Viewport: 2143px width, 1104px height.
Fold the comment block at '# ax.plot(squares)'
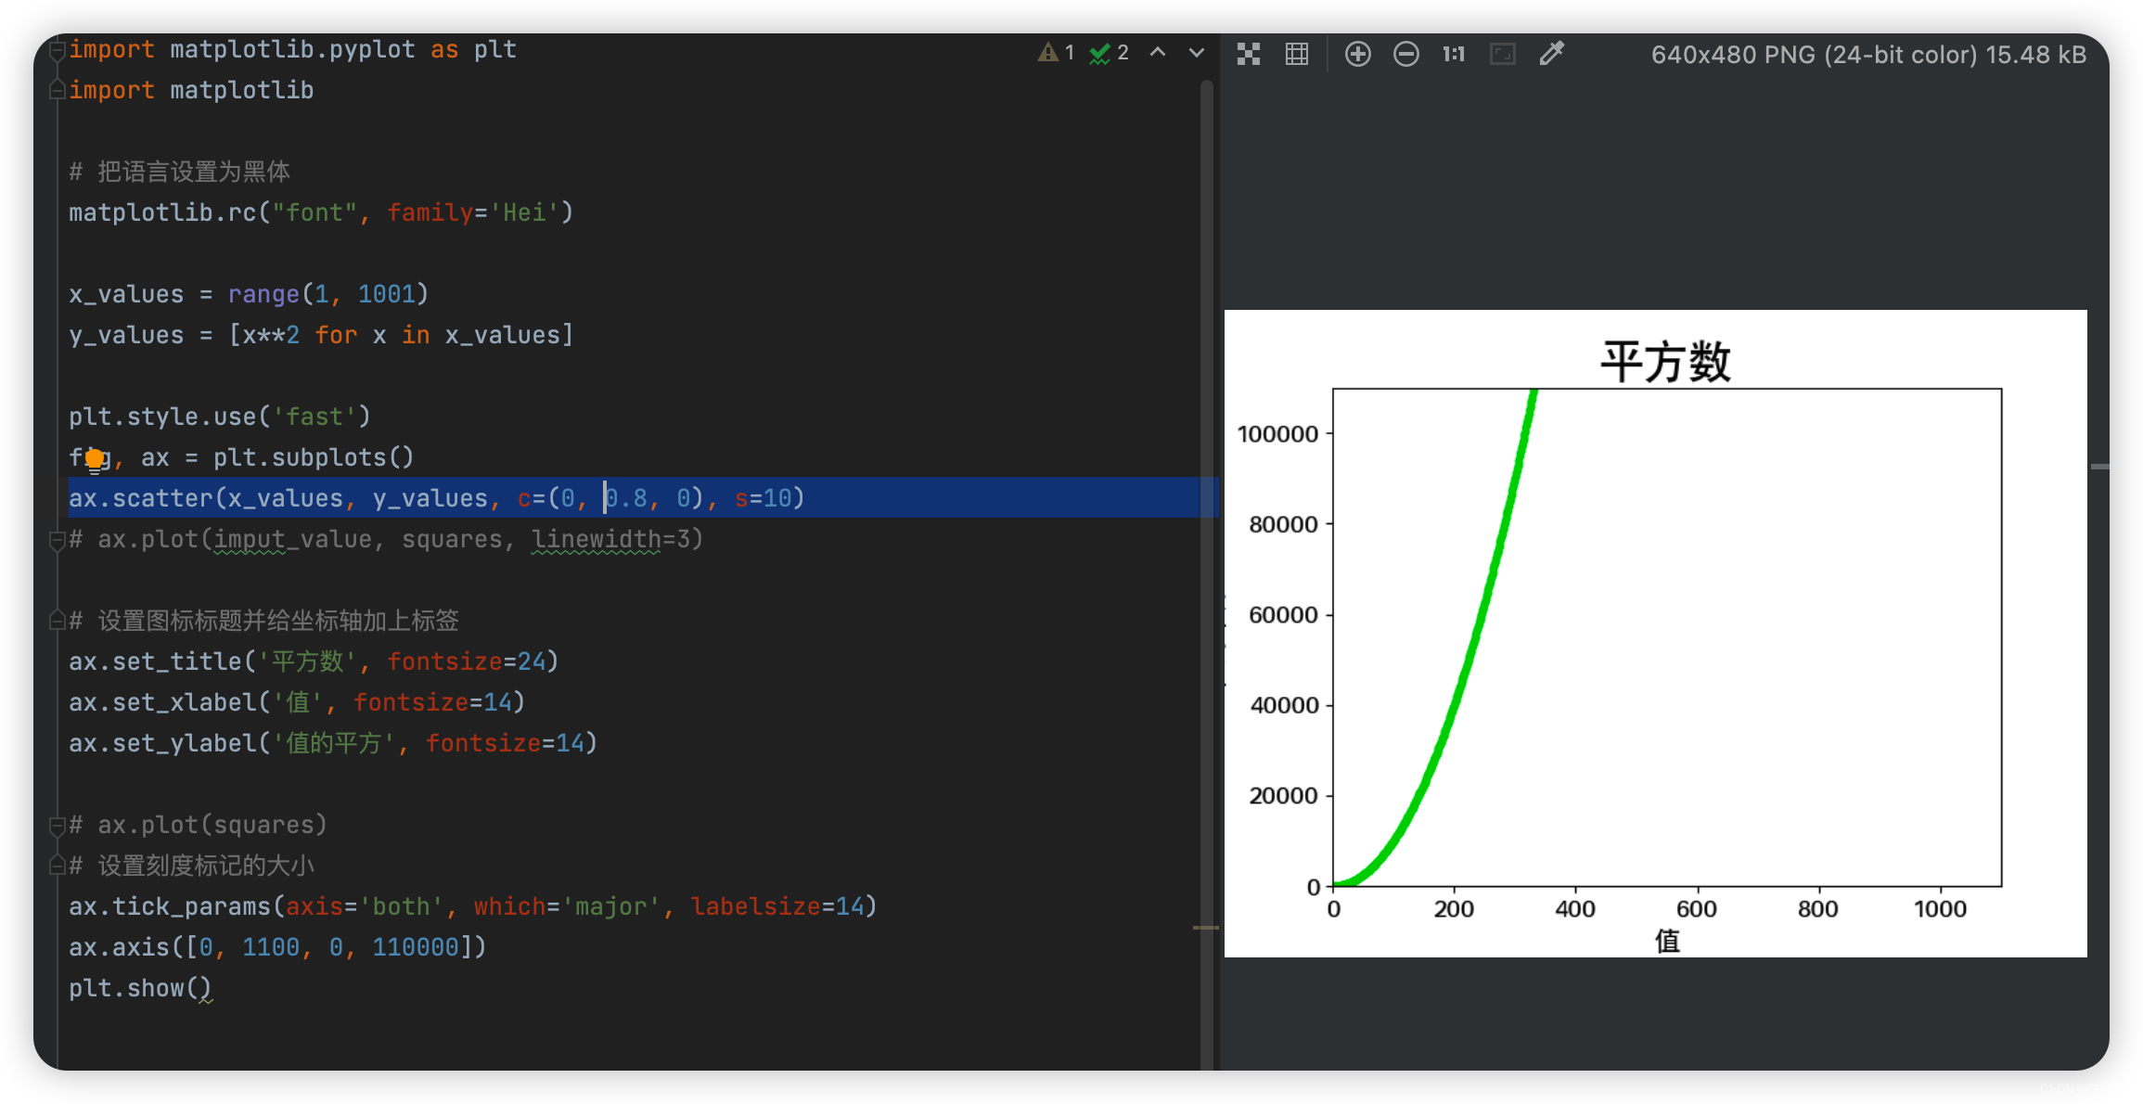pos(57,825)
